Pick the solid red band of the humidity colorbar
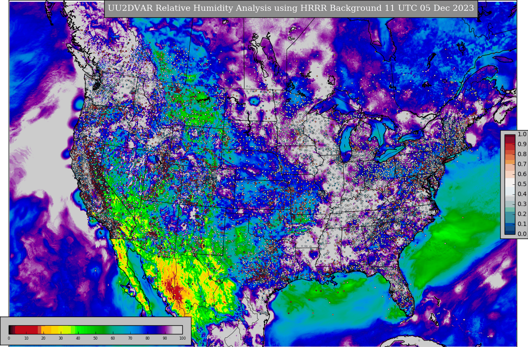 26,330
